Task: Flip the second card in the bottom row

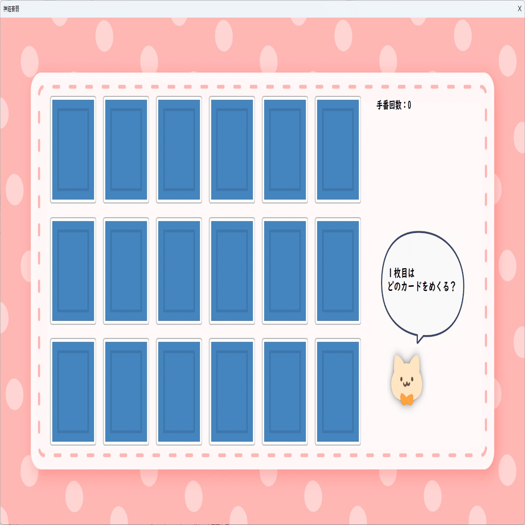Action: pos(126,392)
